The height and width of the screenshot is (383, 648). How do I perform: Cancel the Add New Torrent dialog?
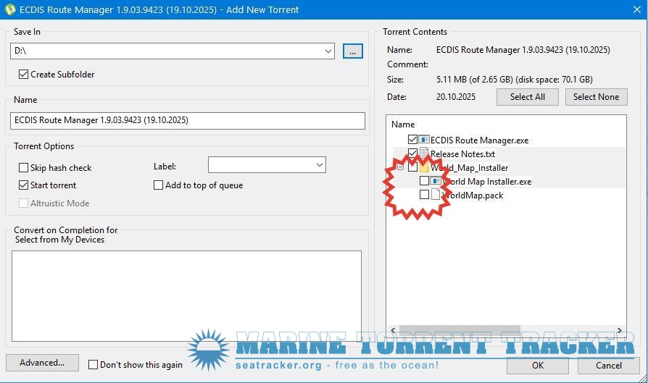pyautogui.click(x=608, y=366)
